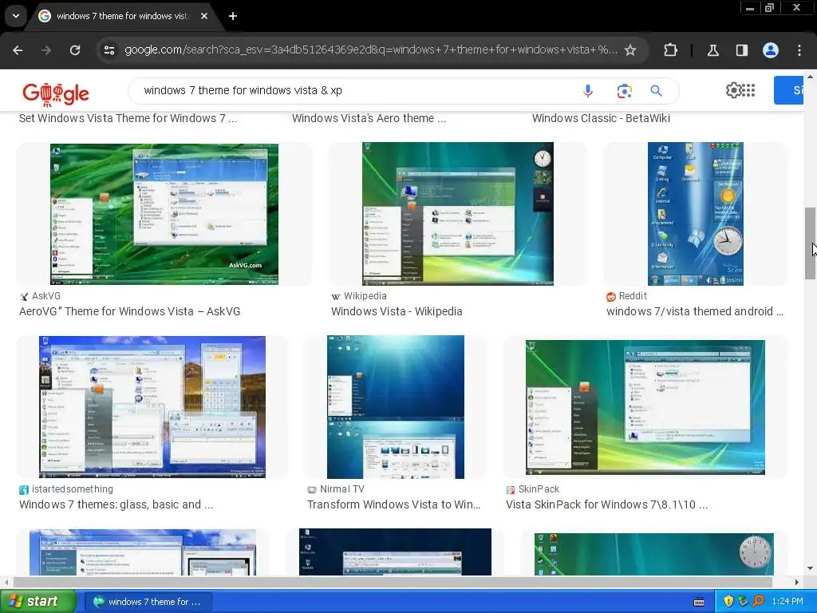Click the AskVG source label
Viewport: 817px width, 613px height.
pos(45,296)
